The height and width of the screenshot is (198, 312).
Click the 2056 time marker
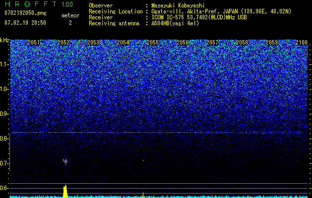pyautogui.click(x=183, y=43)
